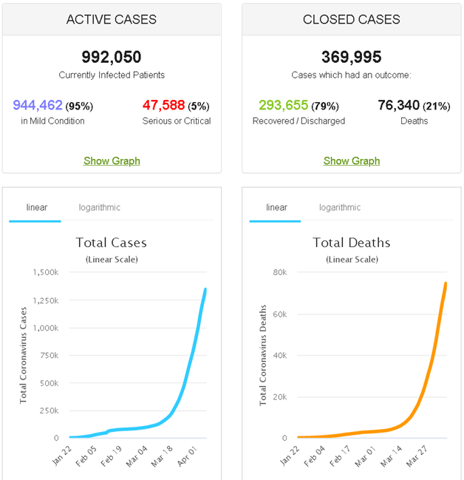
Task: Click 'Cases which had an outcome:' label
Action: pyautogui.click(x=352, y=75)
